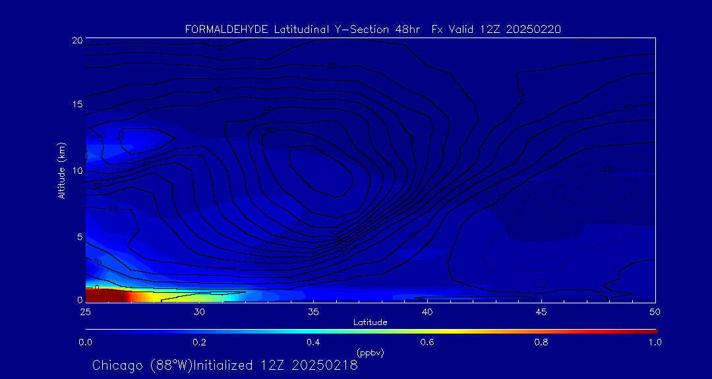Viewport: 712px width, 379px height.
Task: Click the altitude axis tick label "5"
Action: click(80, 237)
